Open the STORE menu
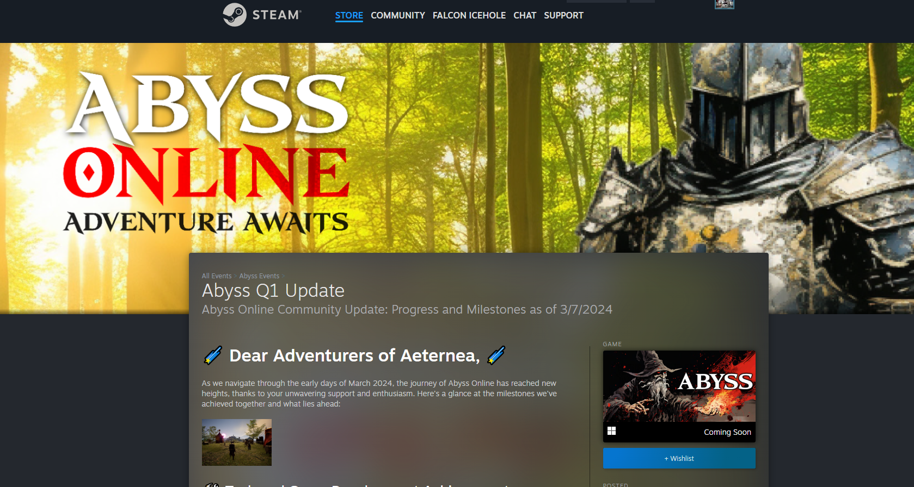The image size is (914, 487). coord(349,15)
